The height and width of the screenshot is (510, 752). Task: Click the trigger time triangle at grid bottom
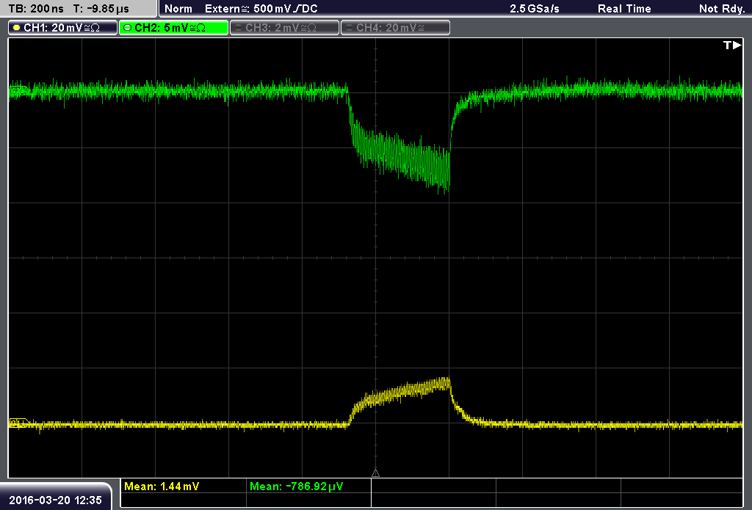click(x=375, y=473)
